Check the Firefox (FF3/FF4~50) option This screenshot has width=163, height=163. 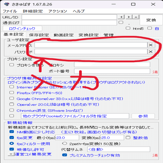[x=11, y=93]
